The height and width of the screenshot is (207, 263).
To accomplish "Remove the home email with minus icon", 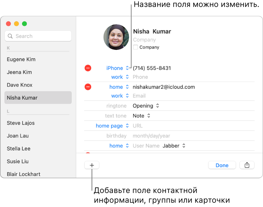I will 88,87.
